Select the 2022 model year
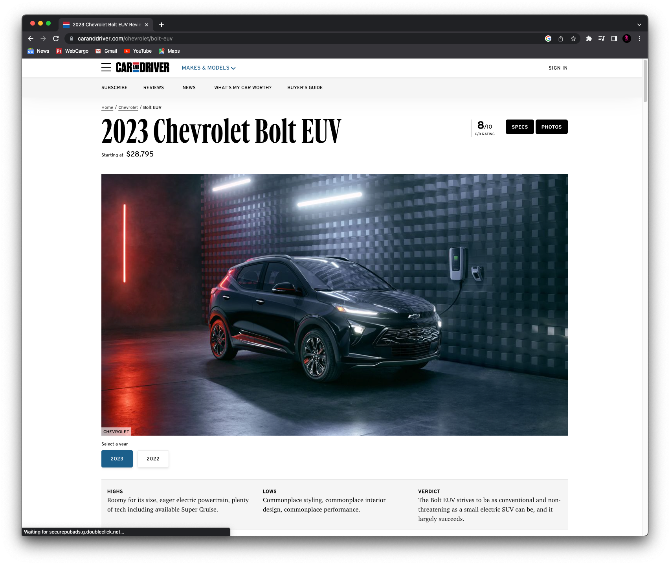Image resolution: width=670 pixels, height=565 pixels. pyautogui.click(x=153, y=459)
